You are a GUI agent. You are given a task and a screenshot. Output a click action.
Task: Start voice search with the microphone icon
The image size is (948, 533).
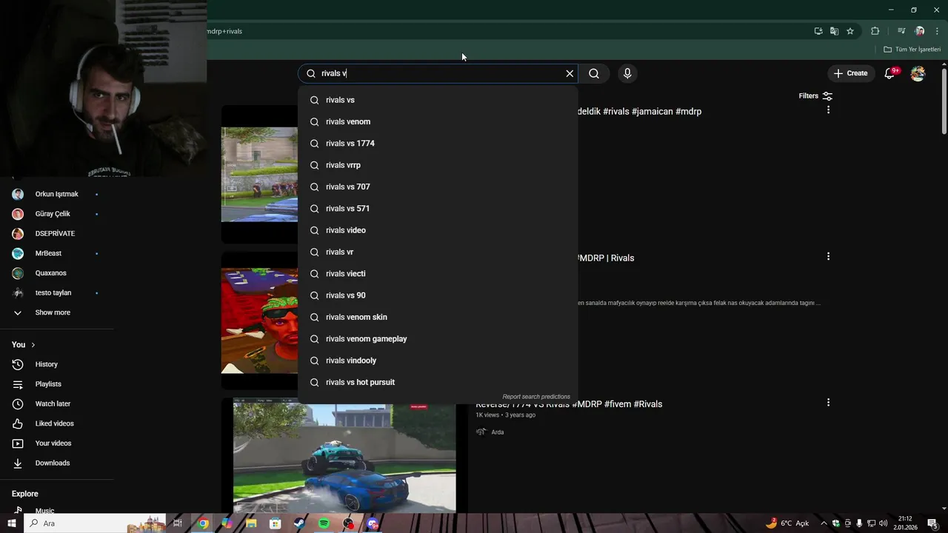click(627, 73)
